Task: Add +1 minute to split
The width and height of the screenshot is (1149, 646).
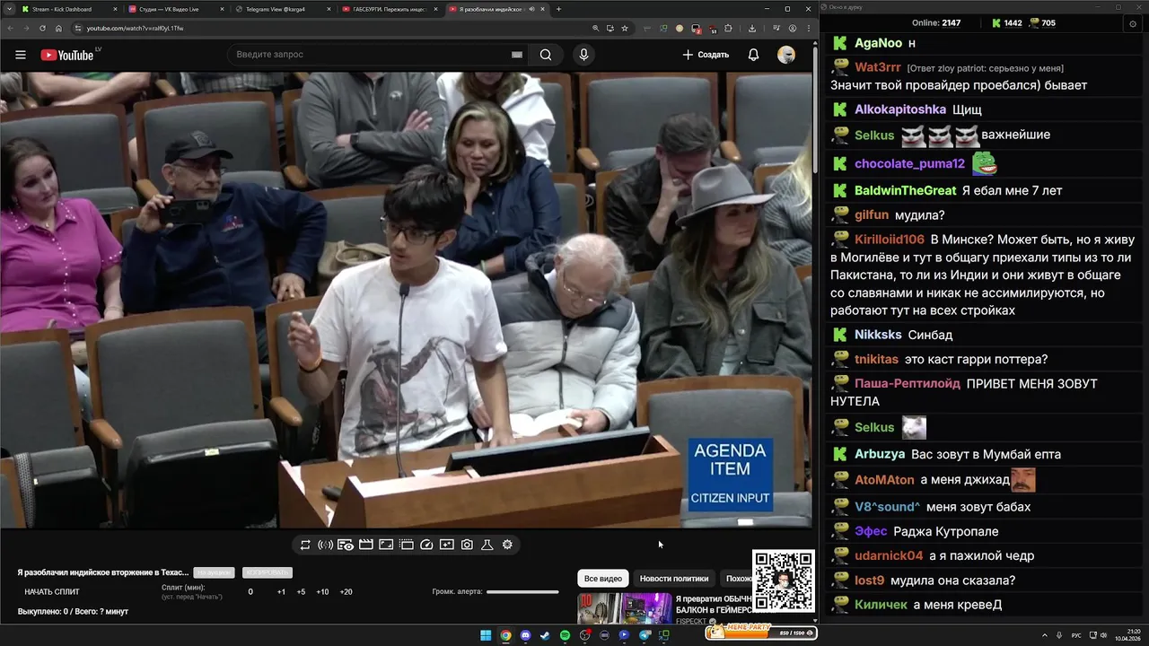Action: [281, 592]
